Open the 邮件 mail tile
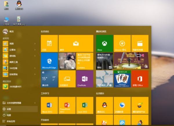174x126 pixels. click(x=76, y=43)
